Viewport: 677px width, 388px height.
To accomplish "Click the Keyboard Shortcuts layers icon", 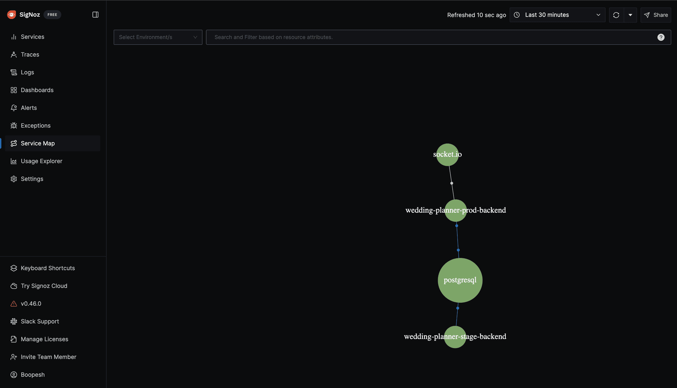I will [x=14, y=268].
